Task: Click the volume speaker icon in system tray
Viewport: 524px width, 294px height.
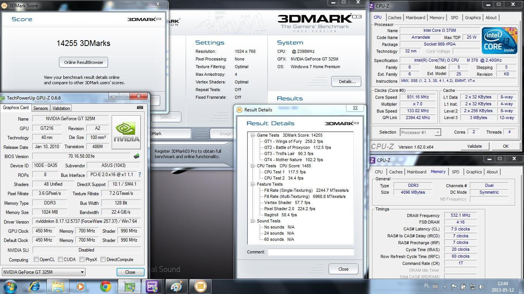Action: tap(482, 286)
